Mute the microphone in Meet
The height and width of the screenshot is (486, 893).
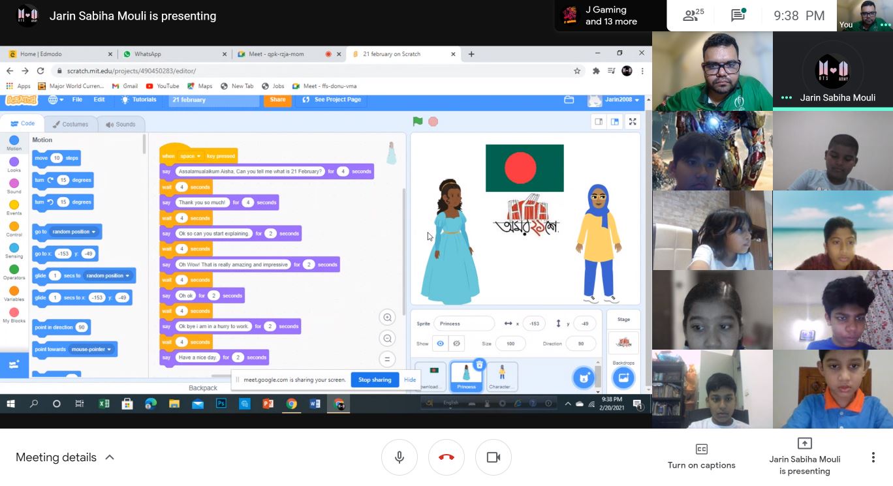click(x=399, y=457)
